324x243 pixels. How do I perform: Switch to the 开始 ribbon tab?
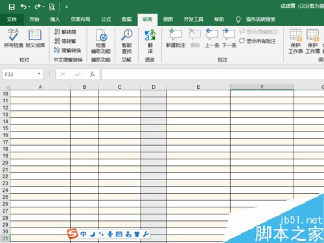click(x=34, y=19)
